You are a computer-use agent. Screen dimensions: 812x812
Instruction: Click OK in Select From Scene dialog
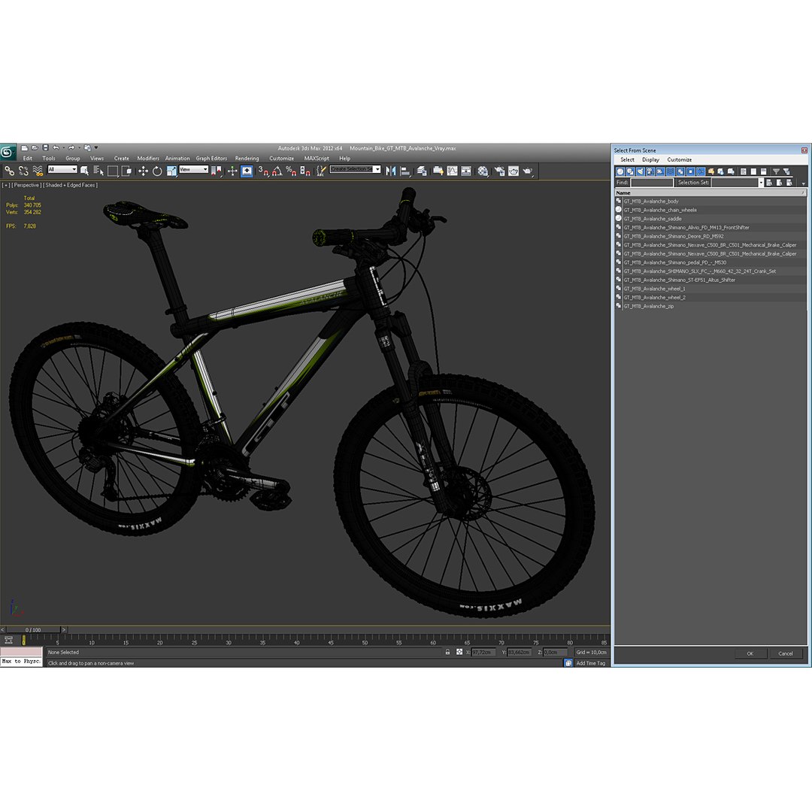tap(750, 653)
